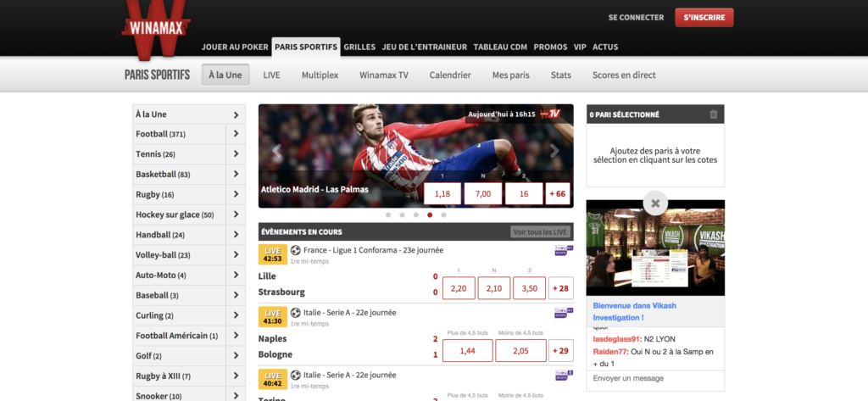Switch to the Mes paris tab
Viewport: 868px width, 401px height.
511,75
